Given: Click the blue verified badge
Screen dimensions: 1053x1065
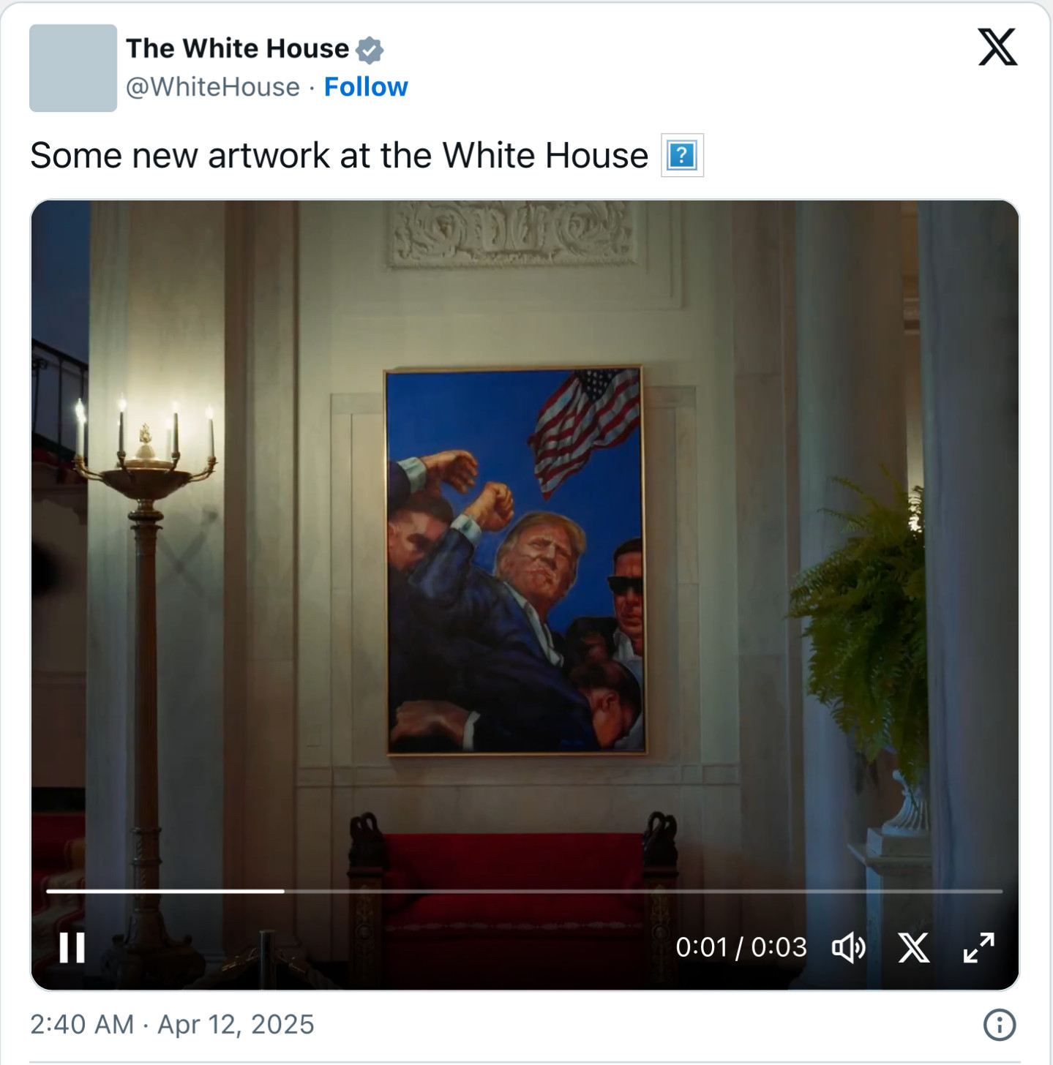Looking at the screenshot, I should 370,50.
